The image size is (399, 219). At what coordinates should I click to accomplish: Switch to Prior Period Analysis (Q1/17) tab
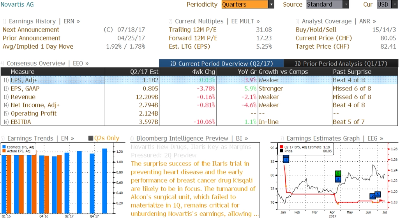click(341, 64)
